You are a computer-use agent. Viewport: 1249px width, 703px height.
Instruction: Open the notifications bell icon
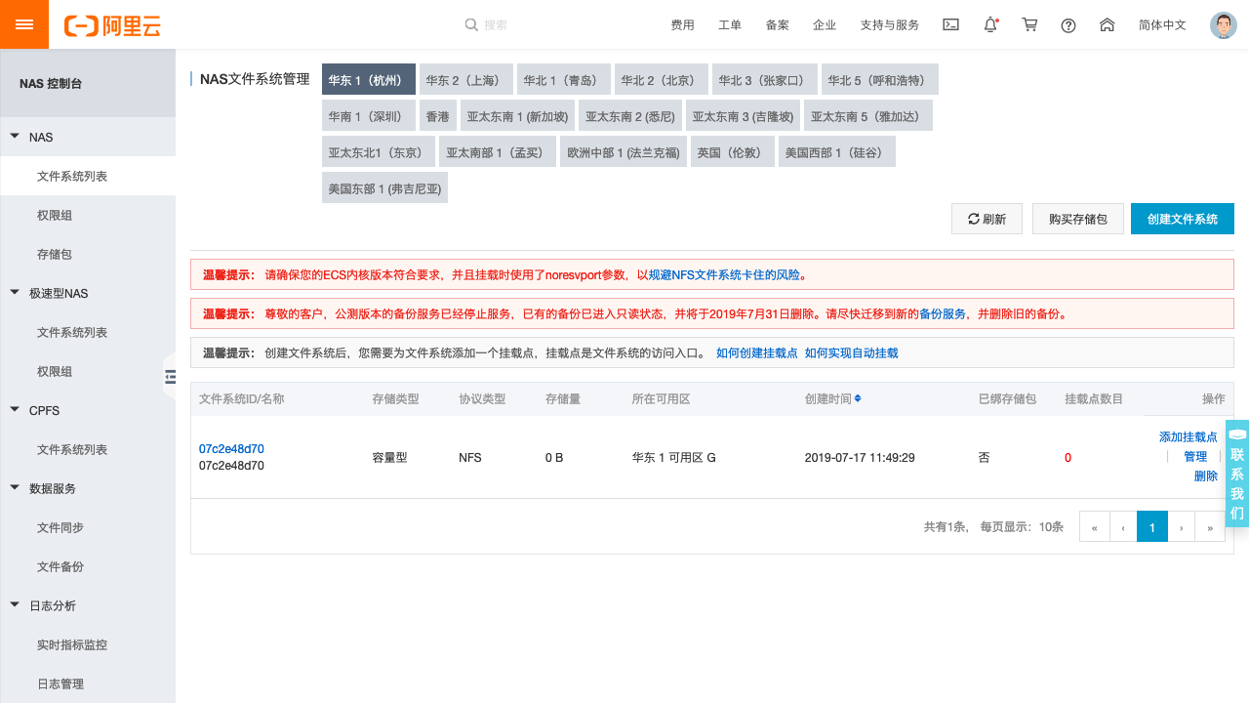[x=989, y=24]
